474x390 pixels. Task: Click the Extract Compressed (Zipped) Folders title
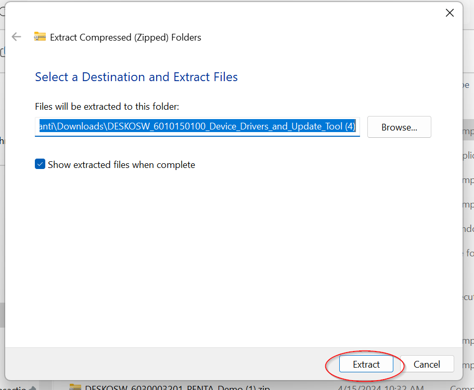[125, 37]
